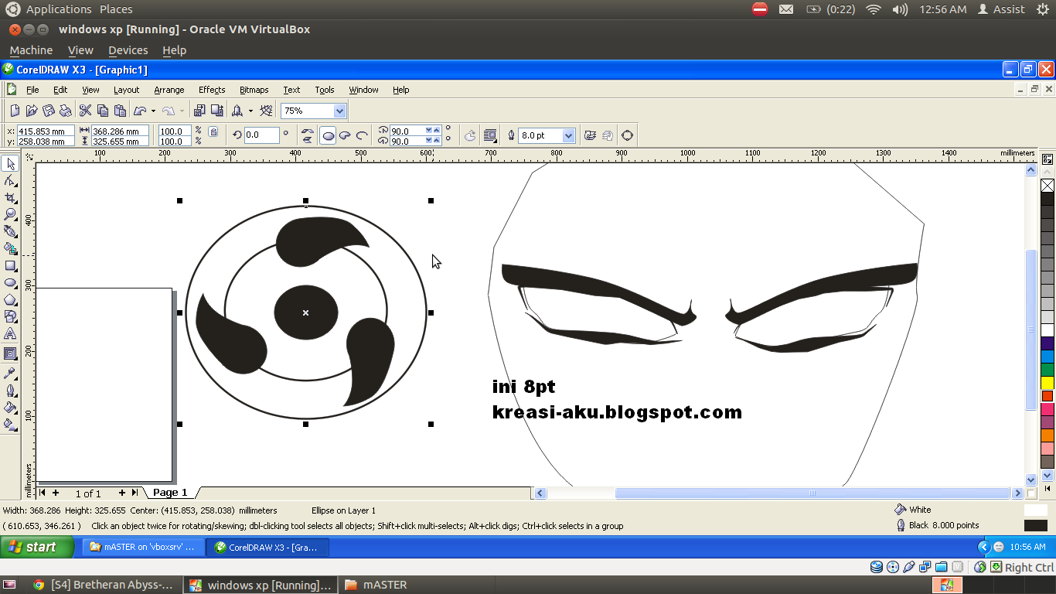Open the Effects menu
This screenshot has width=1056, height=594.
(x=212, y=90)
